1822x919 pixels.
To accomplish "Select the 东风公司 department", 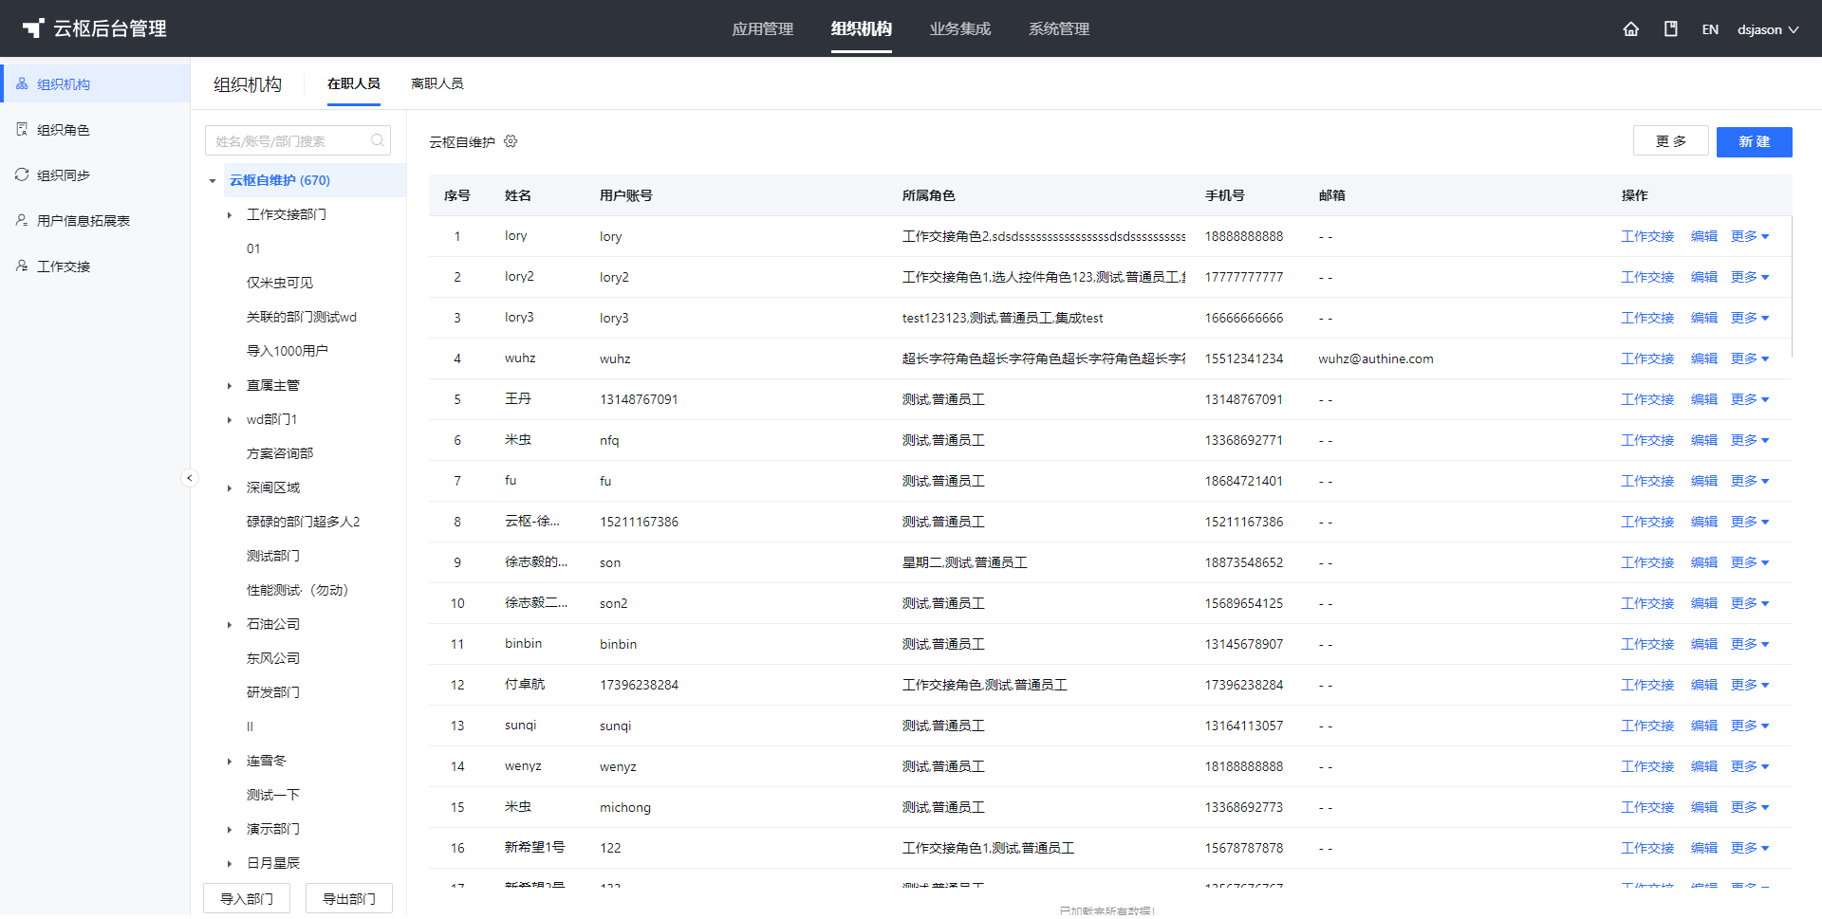I will (273, 658).
